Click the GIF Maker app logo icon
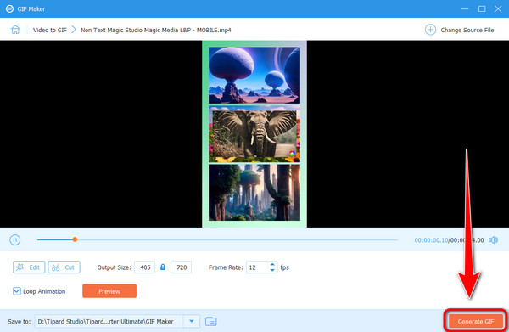The height and width of the screenshot is (332, 509). tap(9, 8)
